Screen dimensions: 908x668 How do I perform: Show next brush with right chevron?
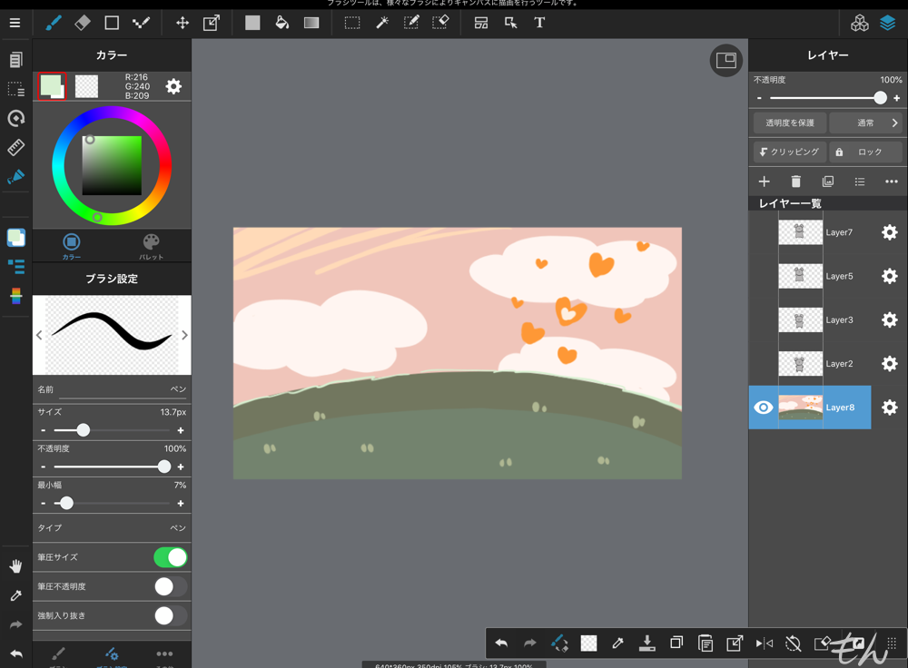184,335
